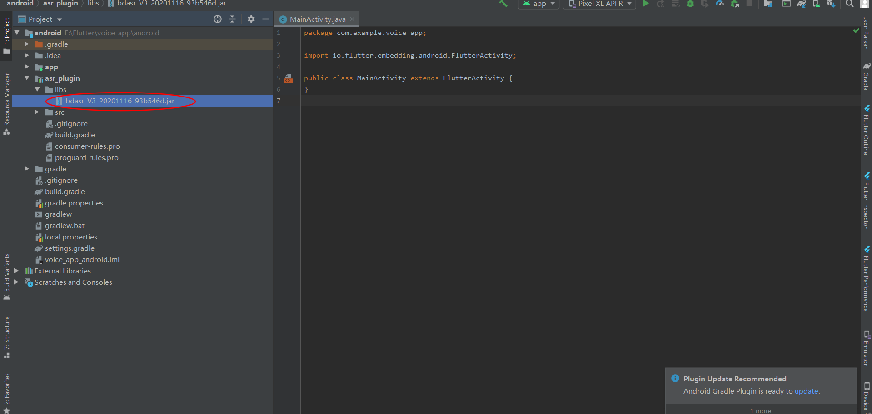Toggle the Gradle side panel
872x414 pixels.
(866, 76)
